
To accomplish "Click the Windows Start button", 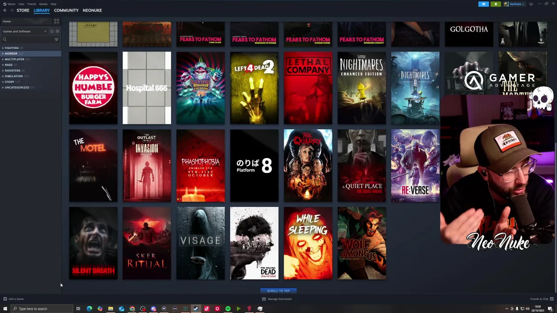I will (x=5, y=309).
